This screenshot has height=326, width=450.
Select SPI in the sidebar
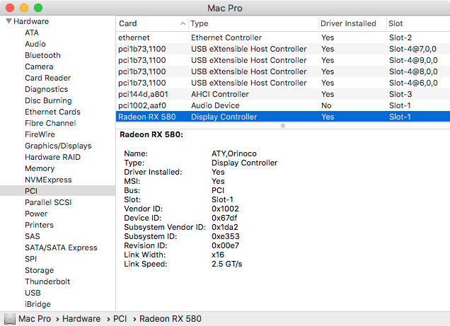pyautogui.click(x=30, y=259)
